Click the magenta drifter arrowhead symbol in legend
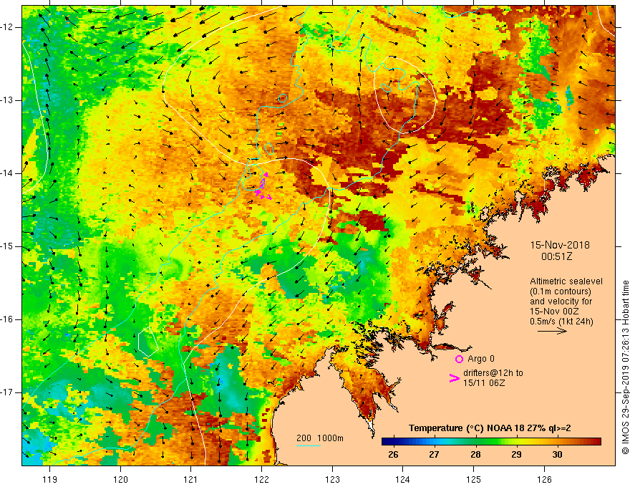The image size is (630, 487). 455,378
